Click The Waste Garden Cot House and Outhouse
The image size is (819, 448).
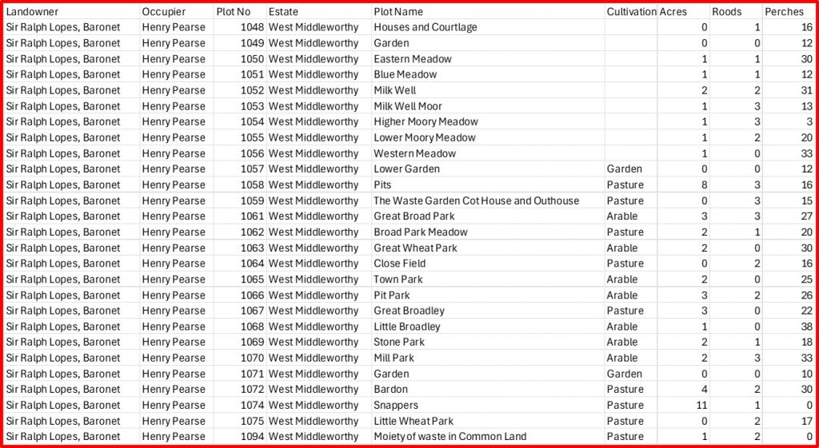(x=489, y=200)
